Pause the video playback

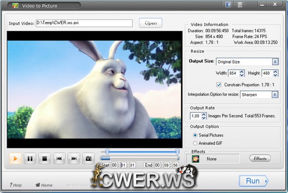pyautogui.click(x=30, y=158)
